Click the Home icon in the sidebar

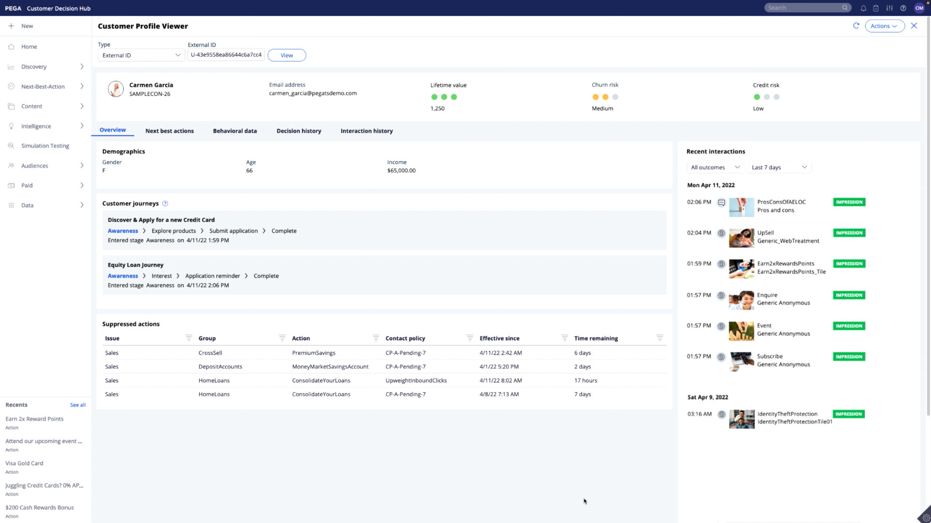click(11, 46)
